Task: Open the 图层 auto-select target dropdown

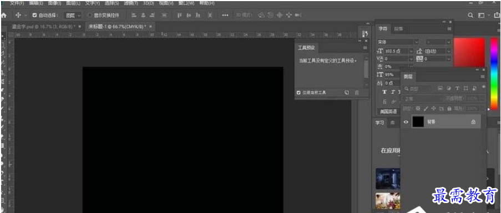Action: tap(73, 15)
